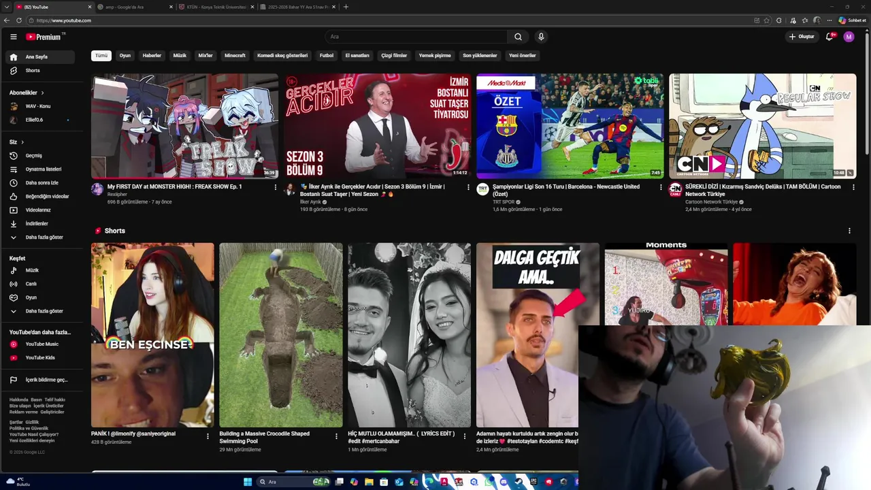Open the hamburger guide menu

(13, 37)
